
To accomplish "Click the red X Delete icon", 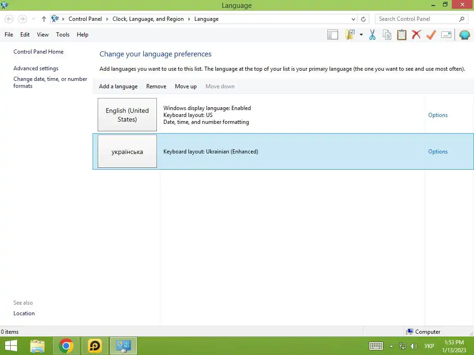I will tap(416, 34).
